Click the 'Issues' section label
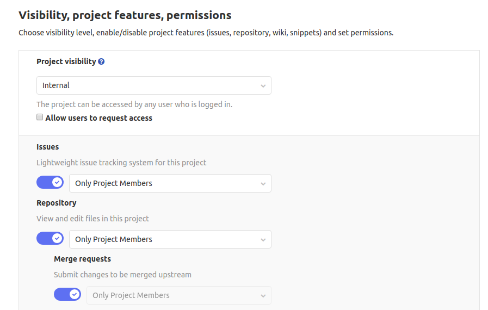This screenshot has height=310, width=488. 48,147
